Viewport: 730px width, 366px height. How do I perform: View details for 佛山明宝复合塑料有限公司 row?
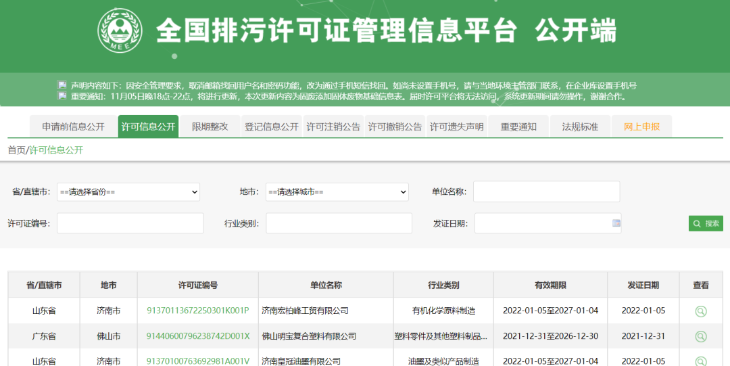click(x=701, y=336)
